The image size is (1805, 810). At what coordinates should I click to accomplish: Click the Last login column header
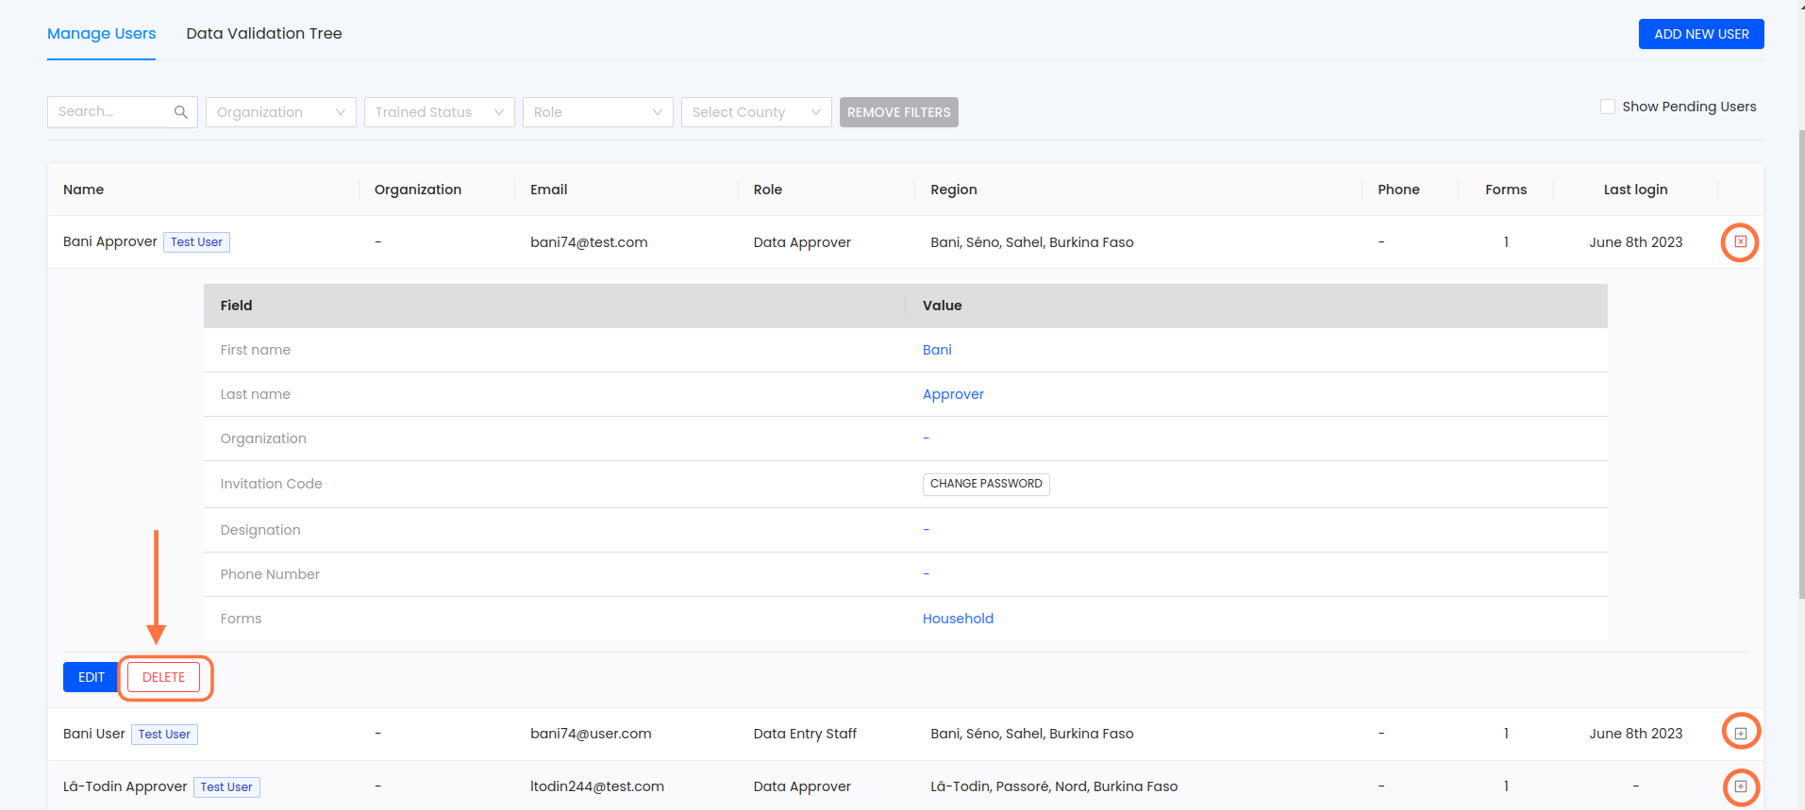pyautogui.click(x=1636, y=190)
